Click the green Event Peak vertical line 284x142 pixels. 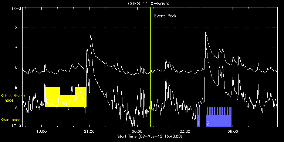click(151, 67)
